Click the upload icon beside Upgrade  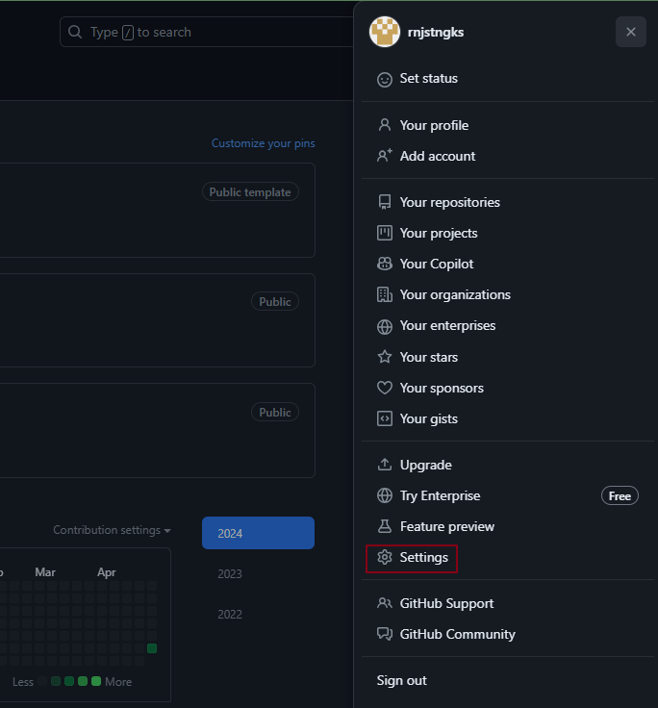click(385, 465)
